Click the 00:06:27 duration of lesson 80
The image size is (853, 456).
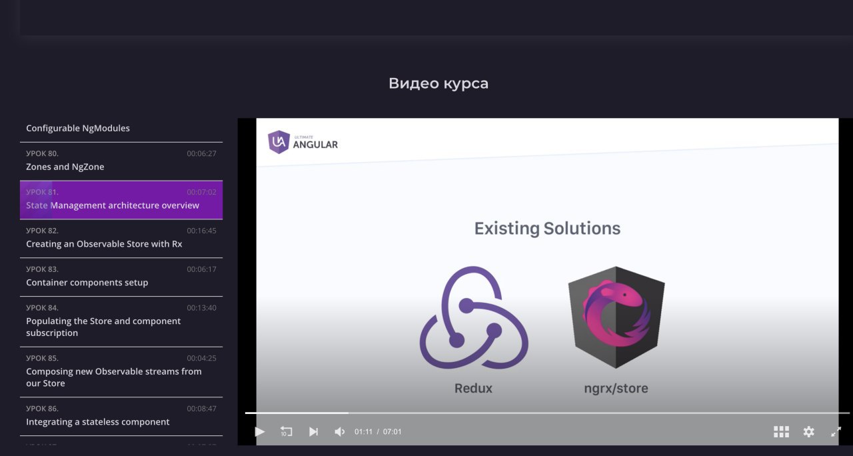click(201, 153)
